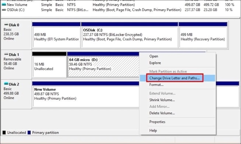Select the 499 MB Recovery Partition block
Viewport: 241px width, 144px height.
(203, 35)
